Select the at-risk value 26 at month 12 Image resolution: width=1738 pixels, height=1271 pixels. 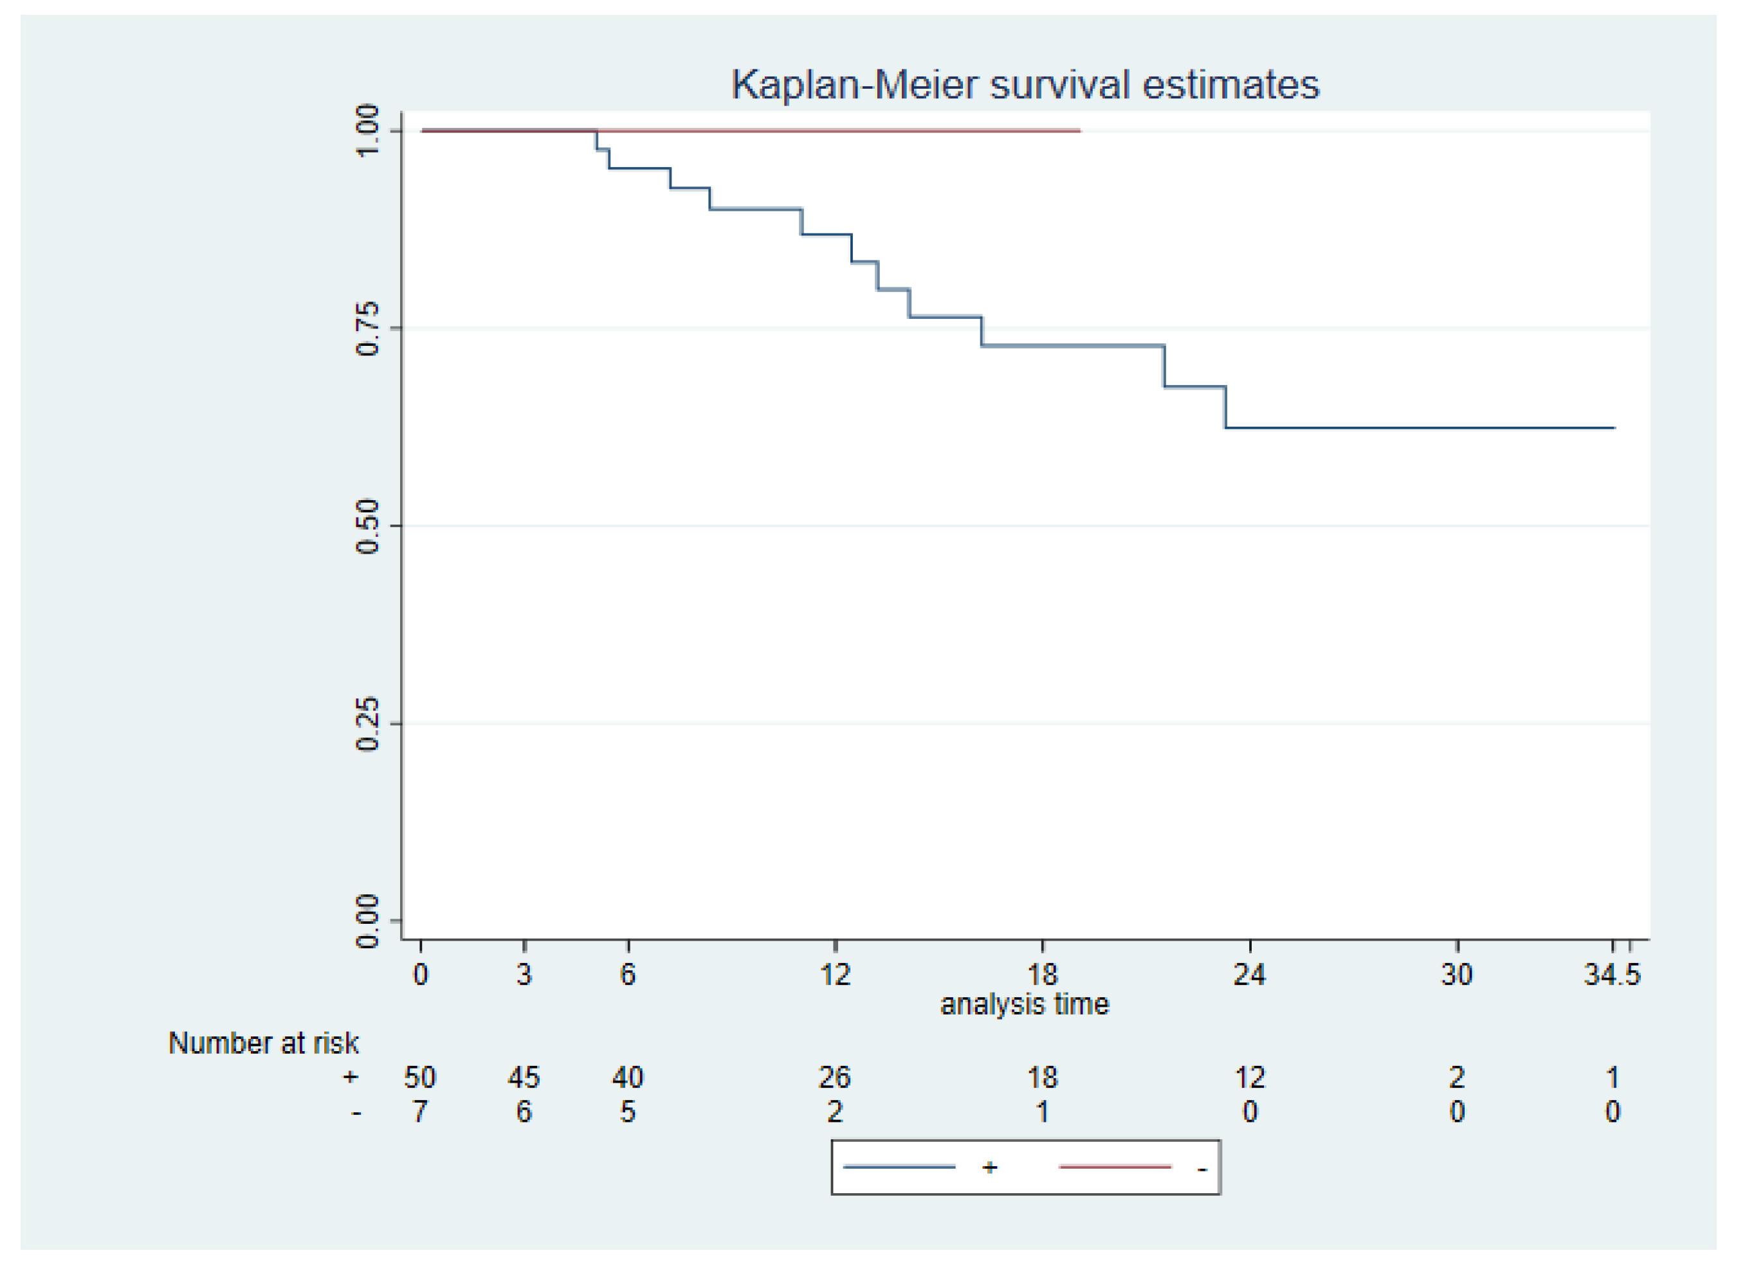[x=835, y=1078]
